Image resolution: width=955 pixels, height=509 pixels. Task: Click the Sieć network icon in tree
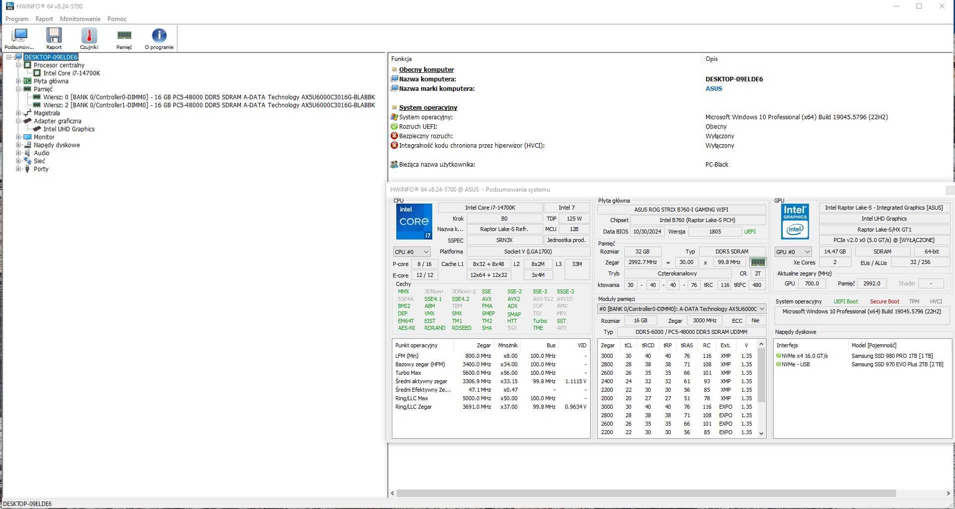27,161
